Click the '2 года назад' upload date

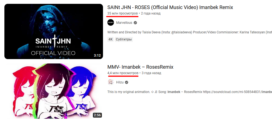151,13
